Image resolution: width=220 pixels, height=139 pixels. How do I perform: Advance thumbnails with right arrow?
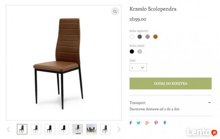pos(119,129)
